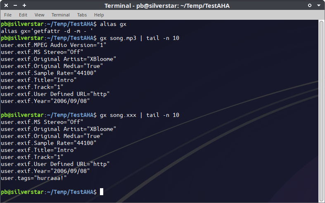
Task: Open the File menu
Action: (8, 15)
